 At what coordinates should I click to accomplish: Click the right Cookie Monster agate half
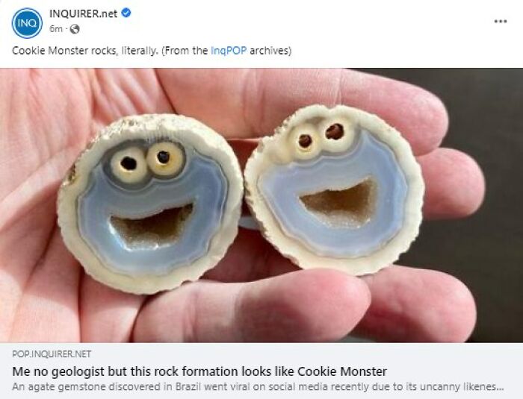(x=335, y=190)
